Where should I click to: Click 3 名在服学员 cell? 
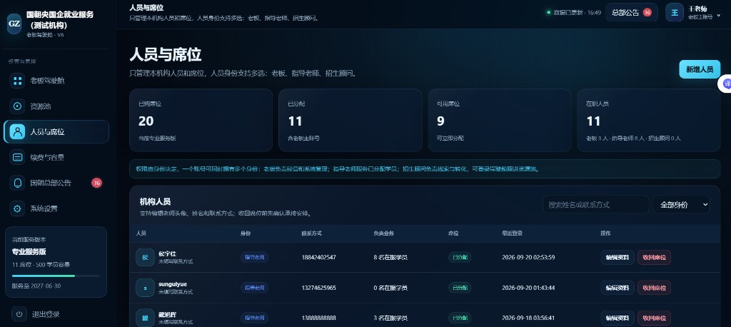point(390,318)
